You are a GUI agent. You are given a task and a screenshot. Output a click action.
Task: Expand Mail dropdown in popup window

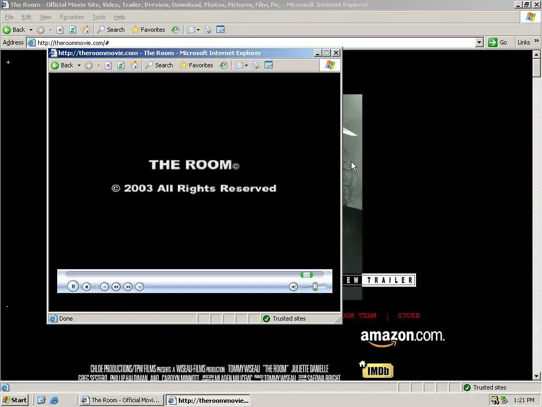(246, 65)
